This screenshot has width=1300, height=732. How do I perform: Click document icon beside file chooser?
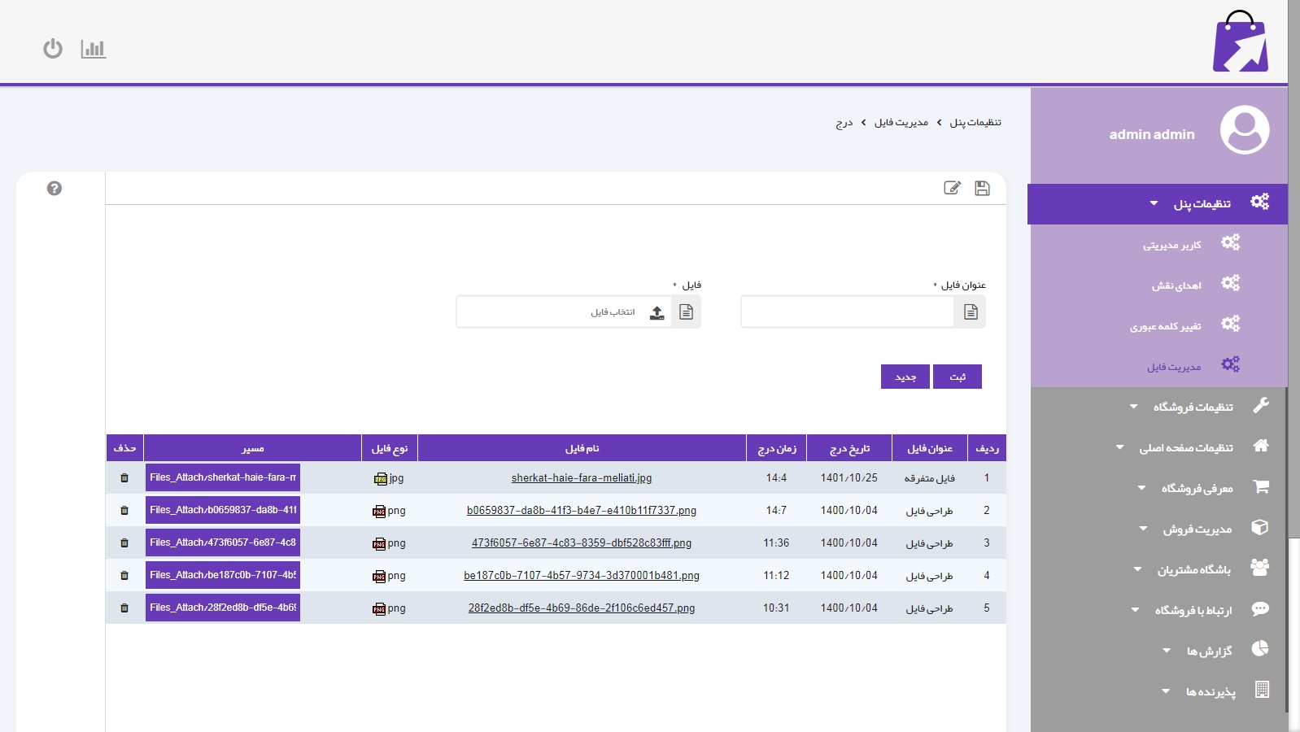tap(686, 312)
